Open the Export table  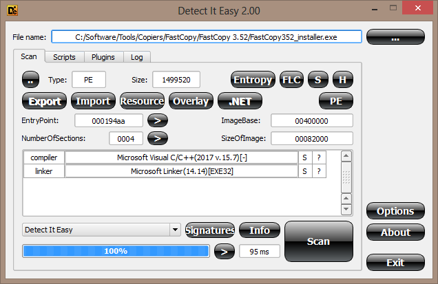[x=44, y=101]
